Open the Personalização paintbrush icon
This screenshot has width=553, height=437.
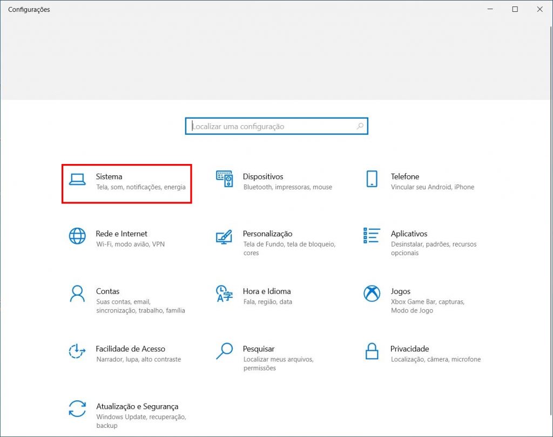click(x=224, y=237)
